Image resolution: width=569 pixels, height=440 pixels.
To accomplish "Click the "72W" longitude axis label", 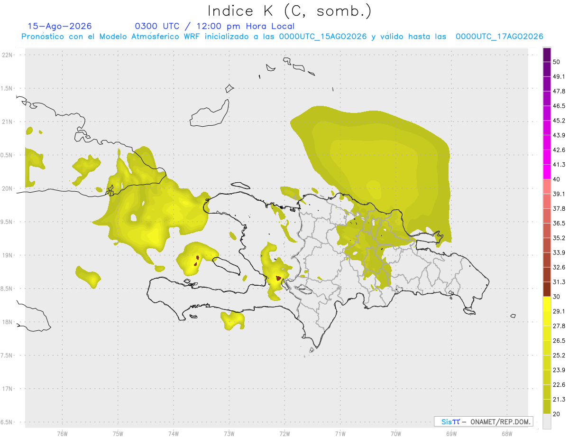I will click(284, 434).
